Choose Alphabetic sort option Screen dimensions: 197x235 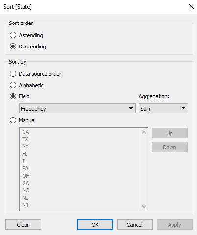click(26, 85)
